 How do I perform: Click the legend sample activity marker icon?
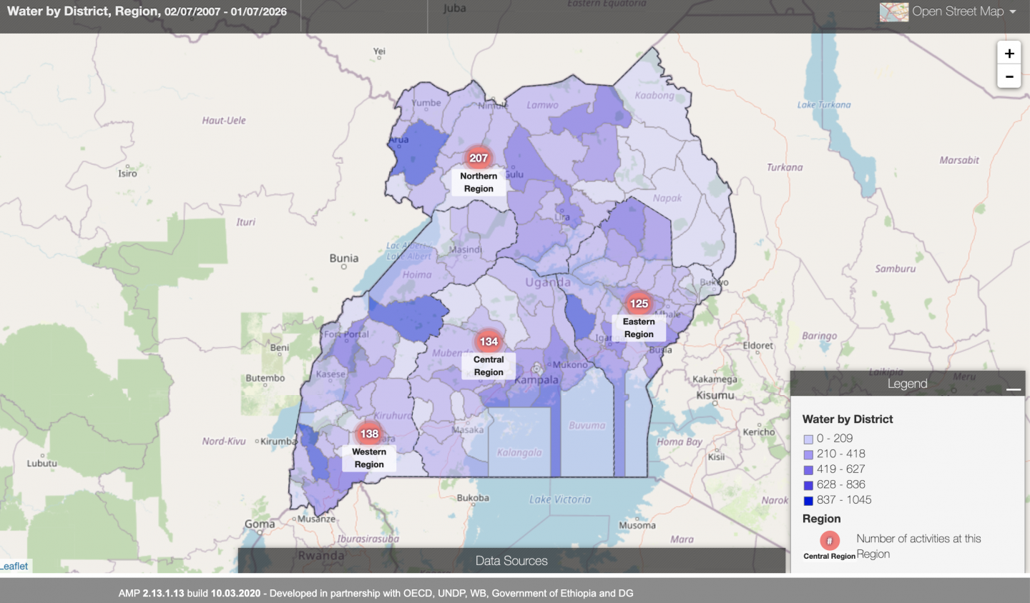(829, 541)
